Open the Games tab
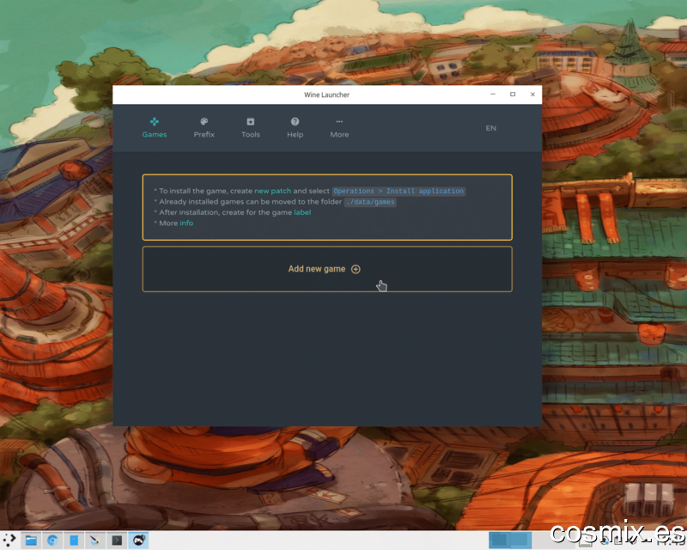This screenshot has width=687, height=550. point(155,128)
